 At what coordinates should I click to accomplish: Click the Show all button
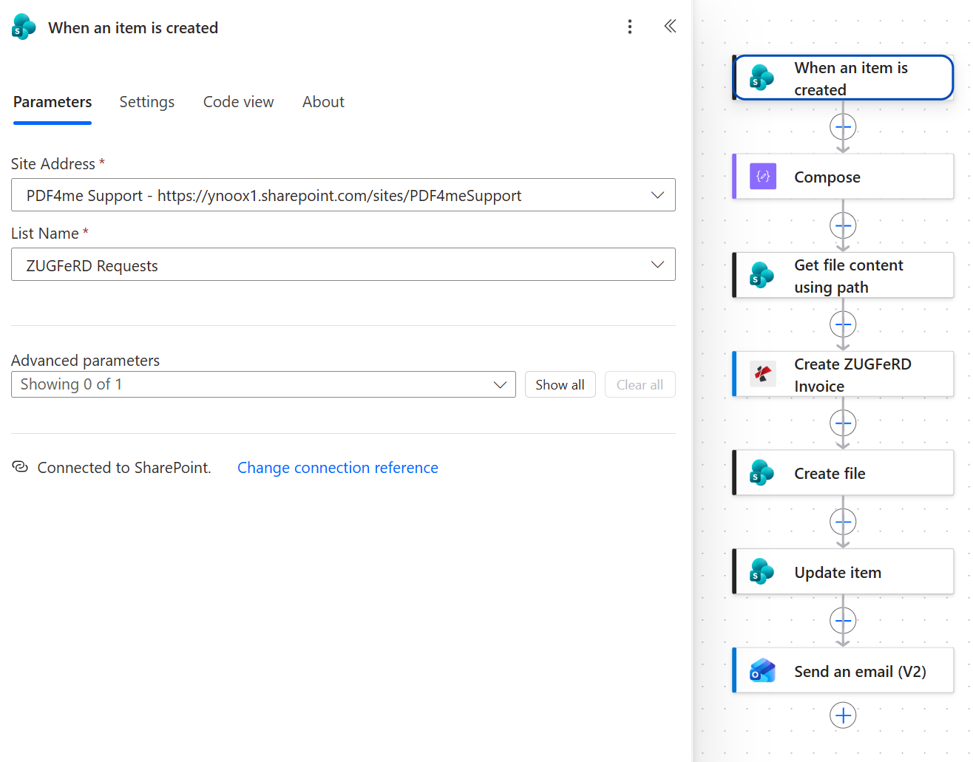point(560,384)
